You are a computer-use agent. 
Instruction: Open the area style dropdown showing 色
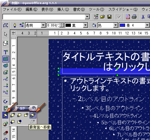[x=115, y=25]
